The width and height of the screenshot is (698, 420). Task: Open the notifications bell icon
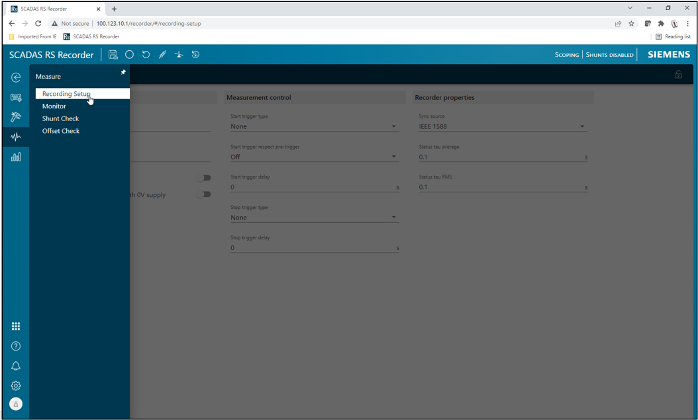point(16,366)
